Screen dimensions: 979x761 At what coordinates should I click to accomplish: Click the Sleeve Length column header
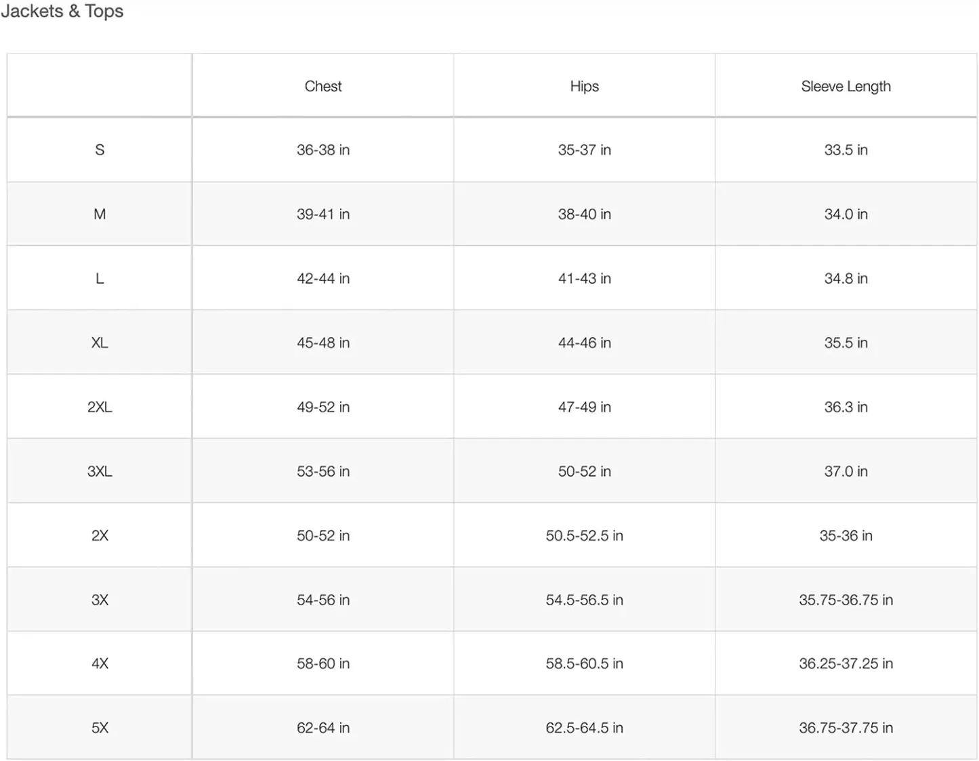[x=846, y=86]
